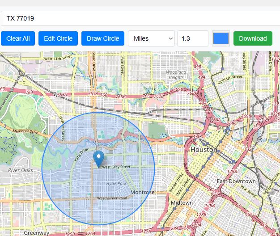
Task: Click the green Download button
Action: pos(253,38)
